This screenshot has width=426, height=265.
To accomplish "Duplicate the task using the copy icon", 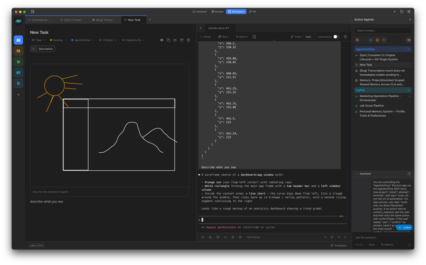I will point(168,40).
